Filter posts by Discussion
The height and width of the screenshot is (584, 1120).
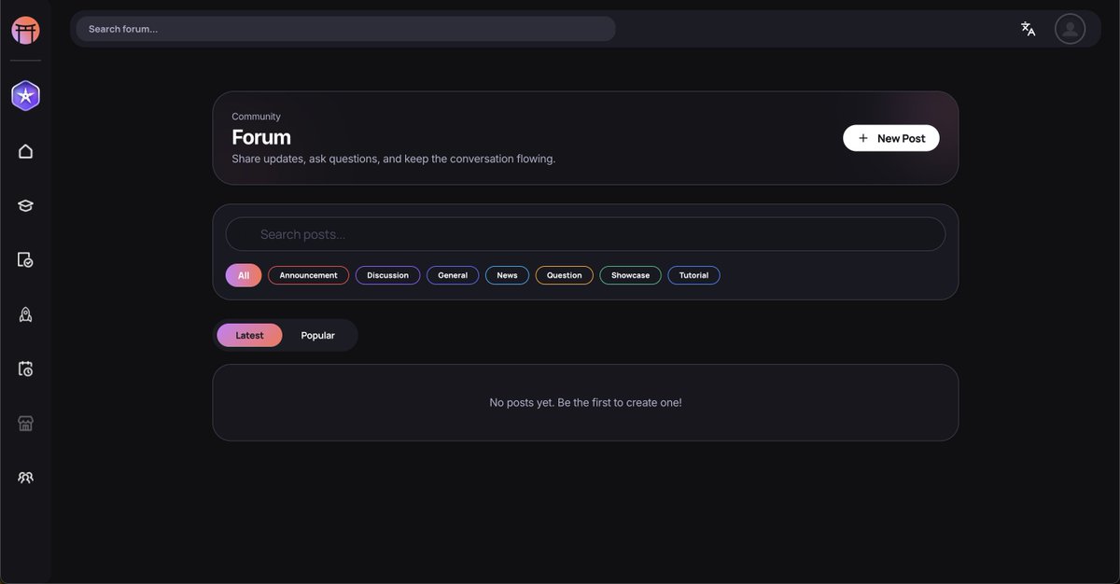(x=387, y=275)
